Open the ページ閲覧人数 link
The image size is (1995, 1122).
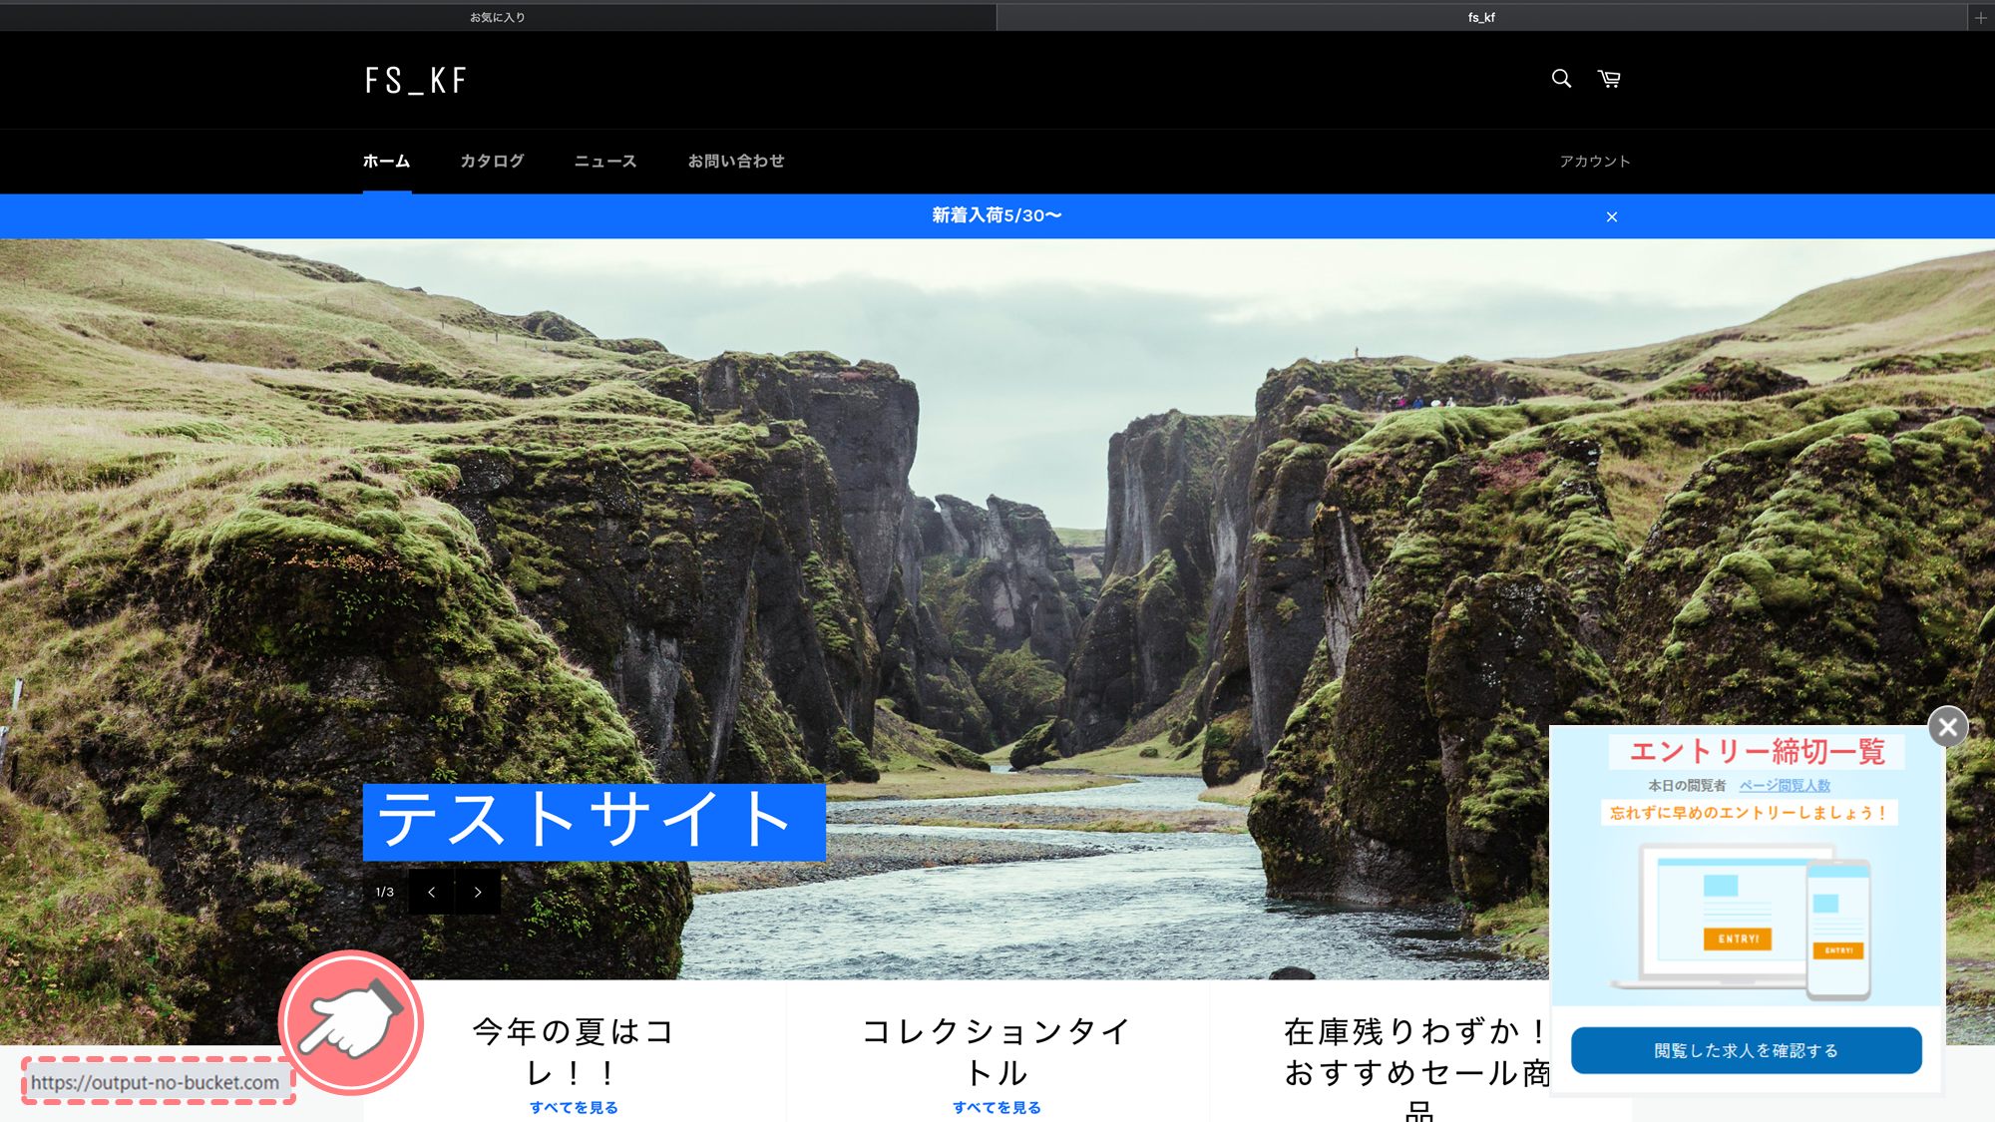(x=1785, y=786)
